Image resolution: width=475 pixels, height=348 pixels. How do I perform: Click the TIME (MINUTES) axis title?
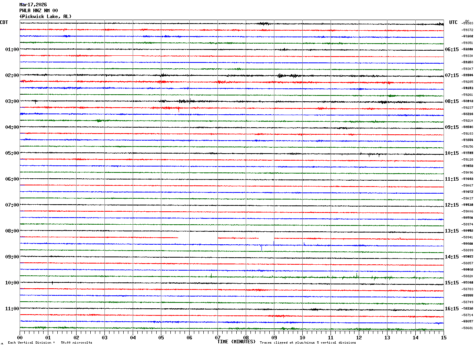[236, 342]
